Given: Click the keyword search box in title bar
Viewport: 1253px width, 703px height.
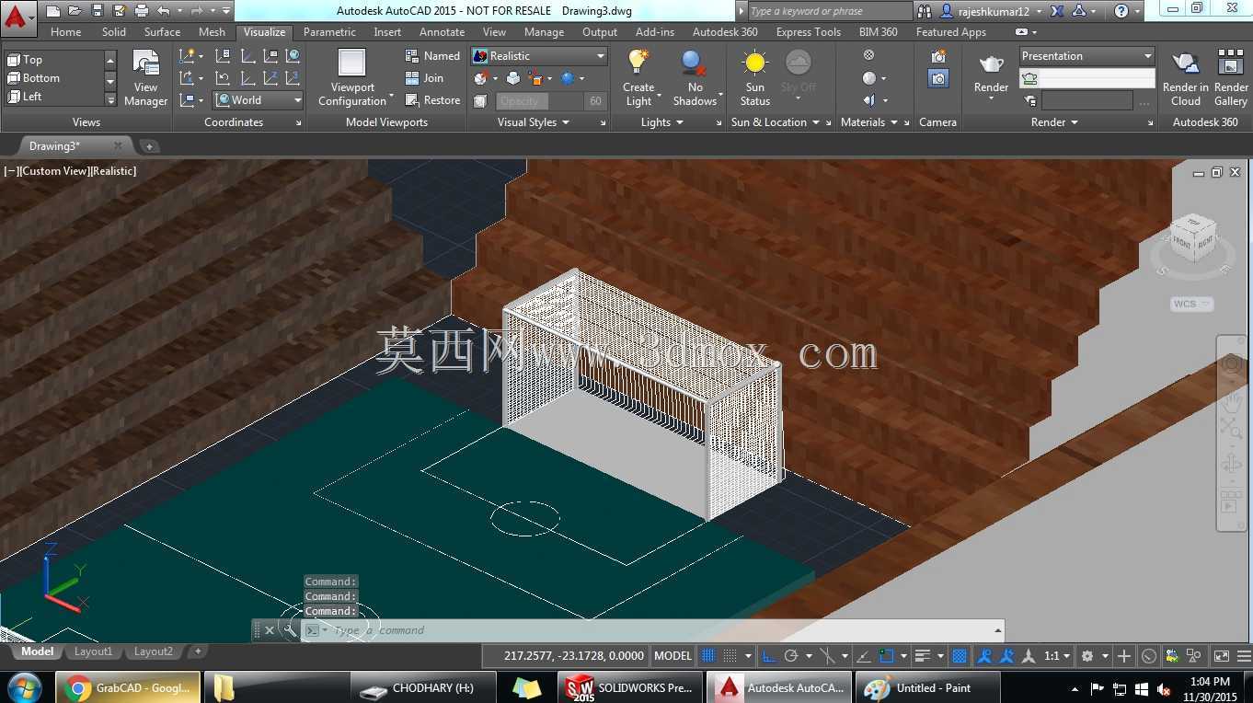Looking at the screenshot, I should pyautogui.click(x=829, y=11).
